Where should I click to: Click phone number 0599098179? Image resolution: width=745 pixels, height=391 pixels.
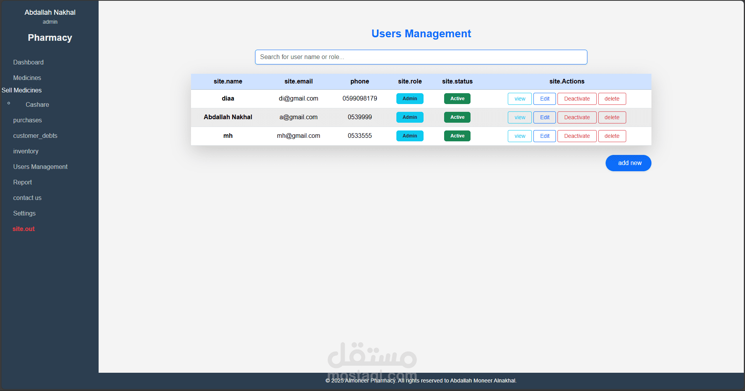click(x=360, y=99)
